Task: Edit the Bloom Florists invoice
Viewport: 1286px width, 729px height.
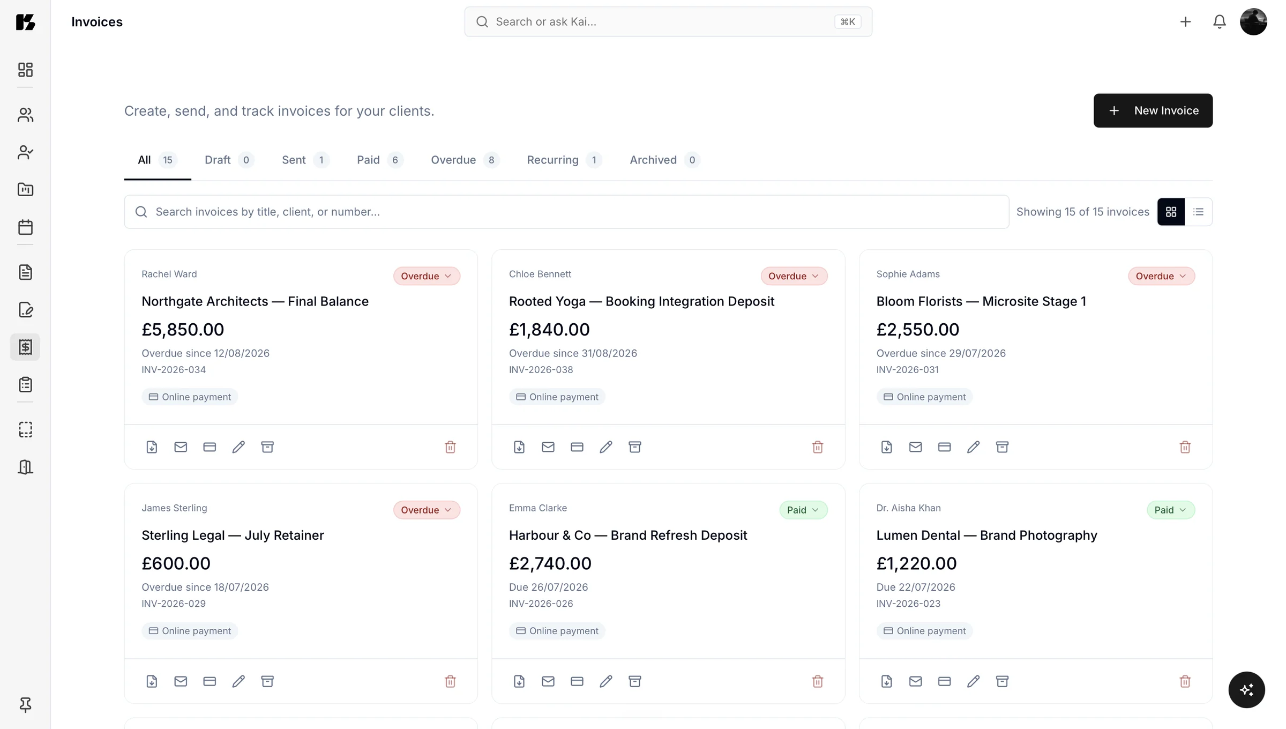Action: point(974,447)
